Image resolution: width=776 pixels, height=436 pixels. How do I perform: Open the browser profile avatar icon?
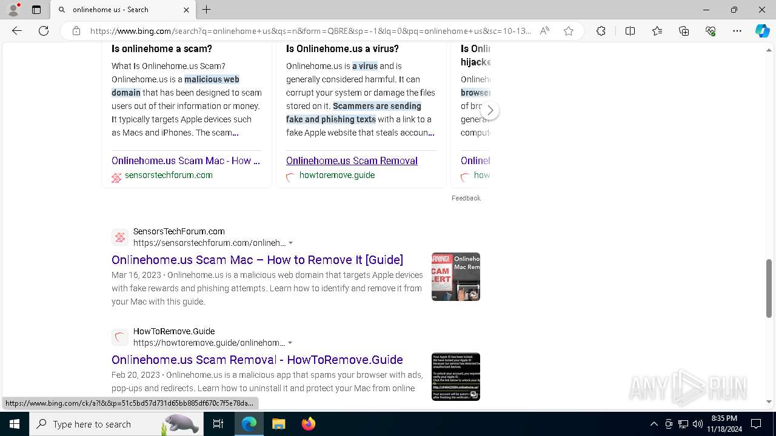point(13,10)
